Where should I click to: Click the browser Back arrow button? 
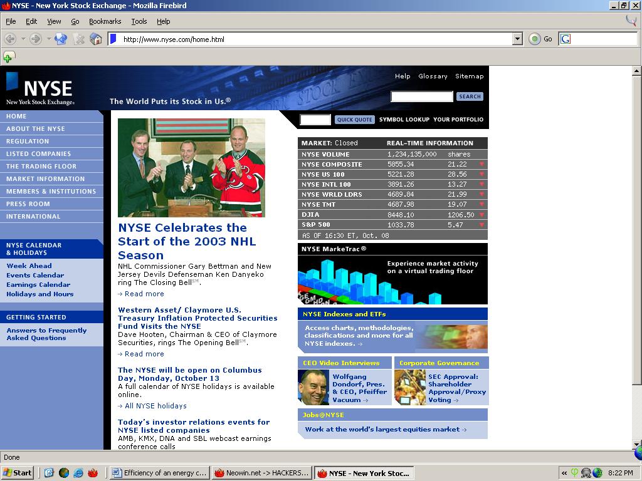pyautogui.click(x=10, y=39)
